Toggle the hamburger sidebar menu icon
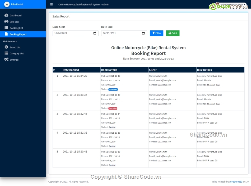 point(52,4)
